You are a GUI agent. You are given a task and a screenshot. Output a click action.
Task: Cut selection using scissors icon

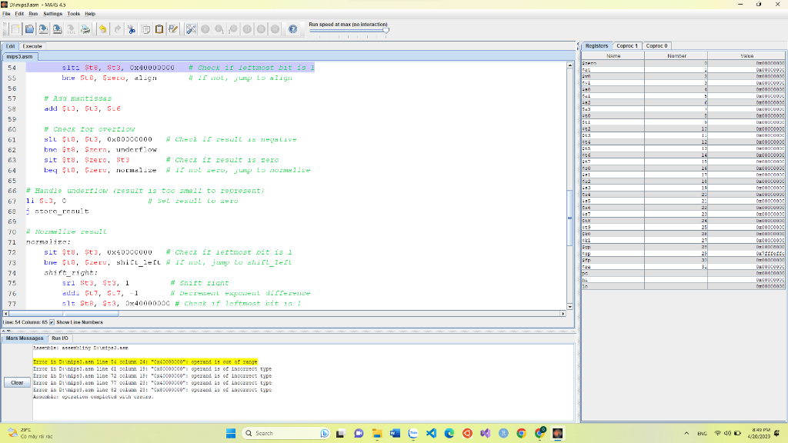click(x=131, y=29)
